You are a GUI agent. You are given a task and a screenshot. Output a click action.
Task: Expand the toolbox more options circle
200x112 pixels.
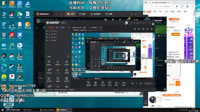(68, 56)
